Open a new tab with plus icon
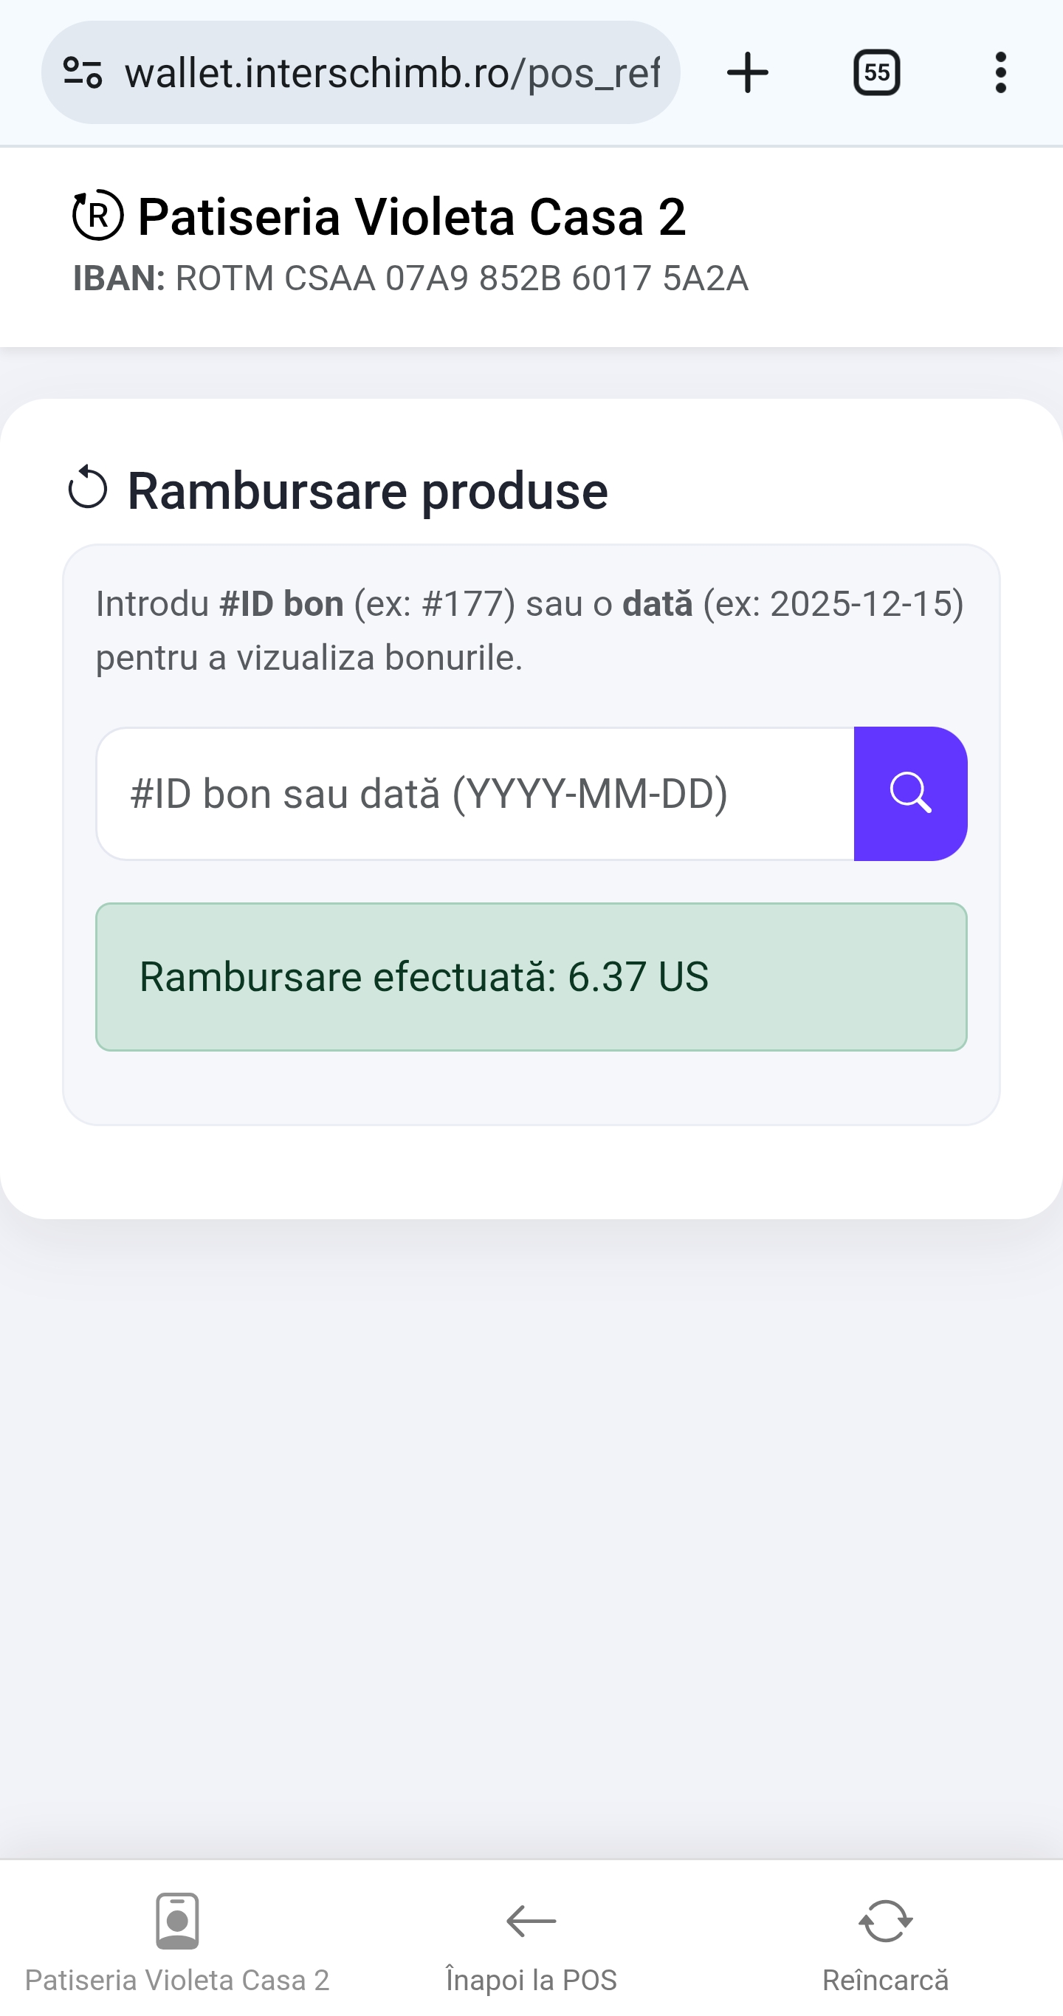 [747, 73]
